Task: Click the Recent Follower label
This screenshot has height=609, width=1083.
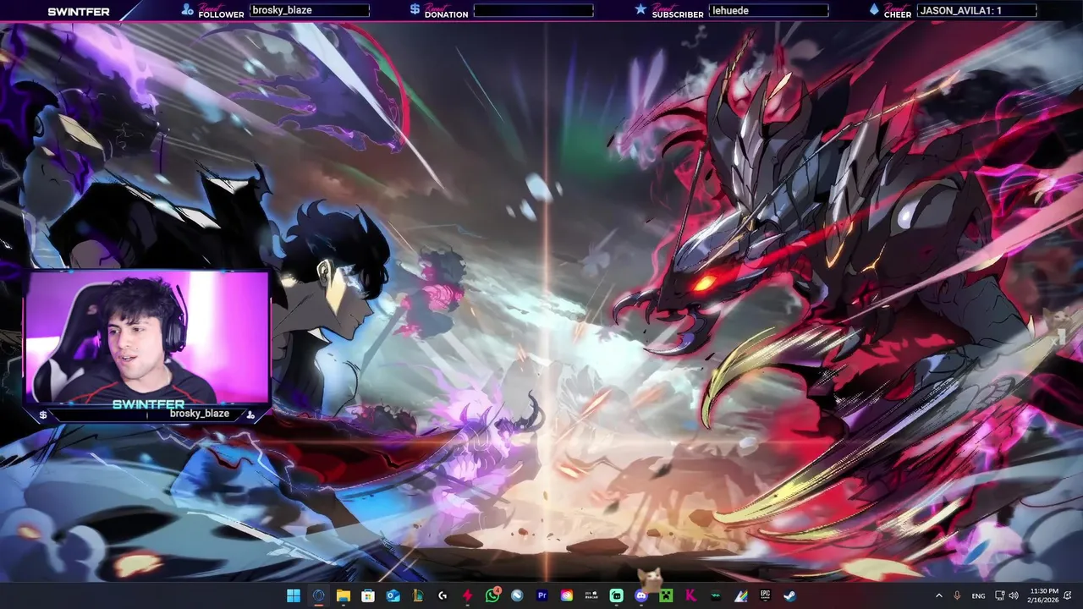Action: click(221, 11)
